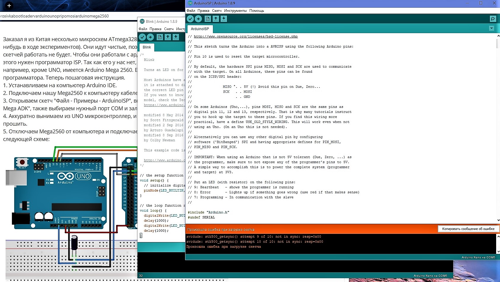The width and height of the screenshot is (500, 282).
Task: Click the '// 9: Heartbeat' comment line
Action: point(241,187)
